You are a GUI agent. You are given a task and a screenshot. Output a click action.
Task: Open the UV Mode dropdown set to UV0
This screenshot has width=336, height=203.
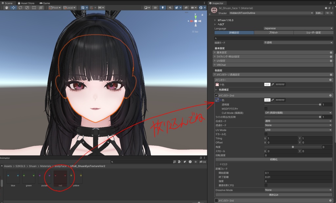click(298, 130)
